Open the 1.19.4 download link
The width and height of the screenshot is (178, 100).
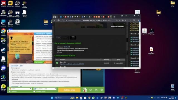[x=72, y=64]
